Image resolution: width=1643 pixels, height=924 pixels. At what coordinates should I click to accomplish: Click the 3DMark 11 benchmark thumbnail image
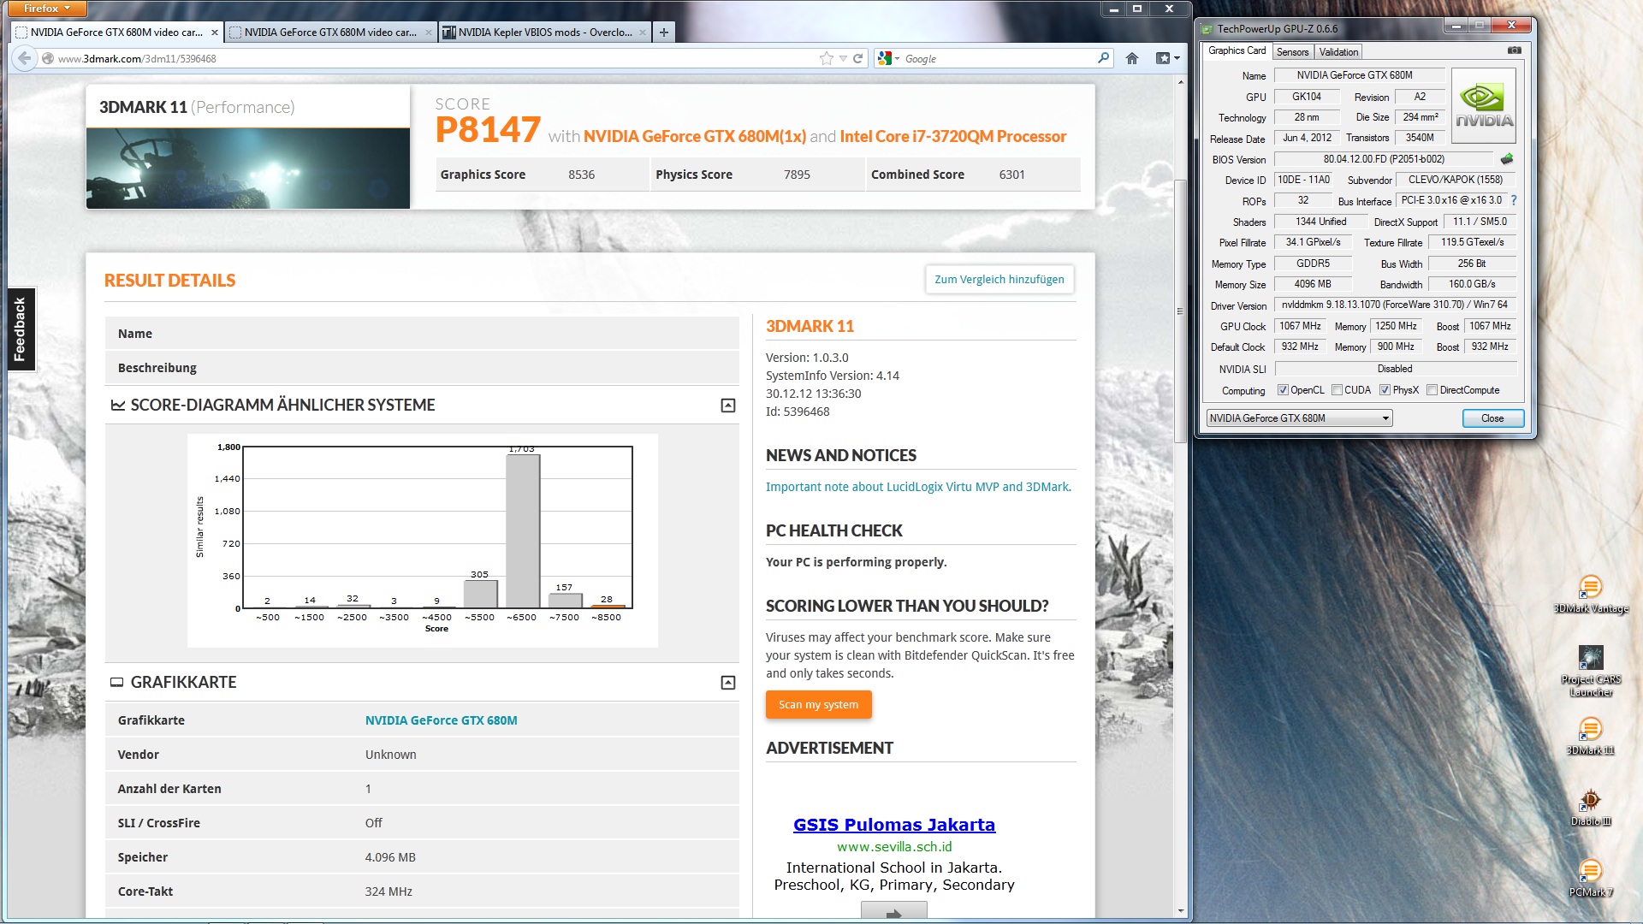tap(248, 169)
